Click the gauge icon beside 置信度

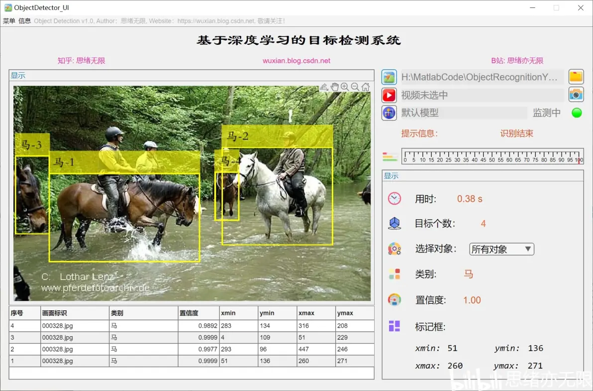(394, 300)
